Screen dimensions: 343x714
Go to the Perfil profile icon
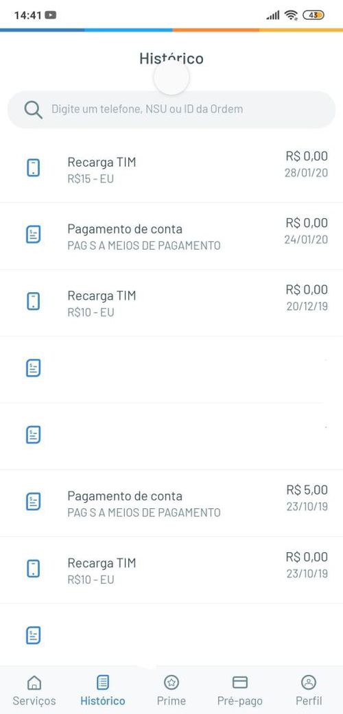click(x=309, y=682)
